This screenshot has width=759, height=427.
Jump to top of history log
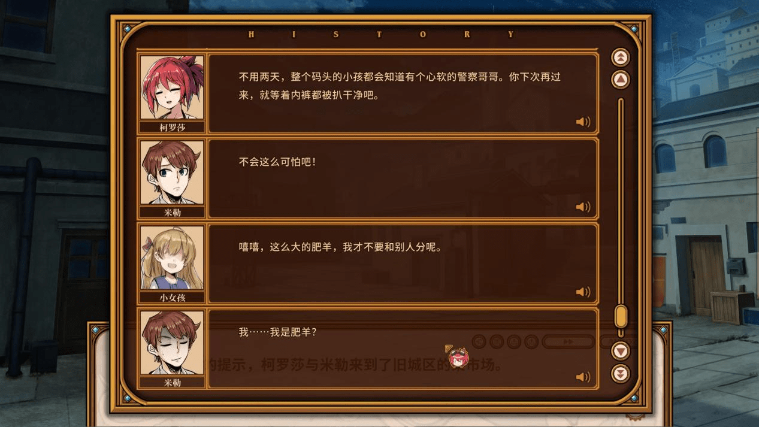point(621,57)
